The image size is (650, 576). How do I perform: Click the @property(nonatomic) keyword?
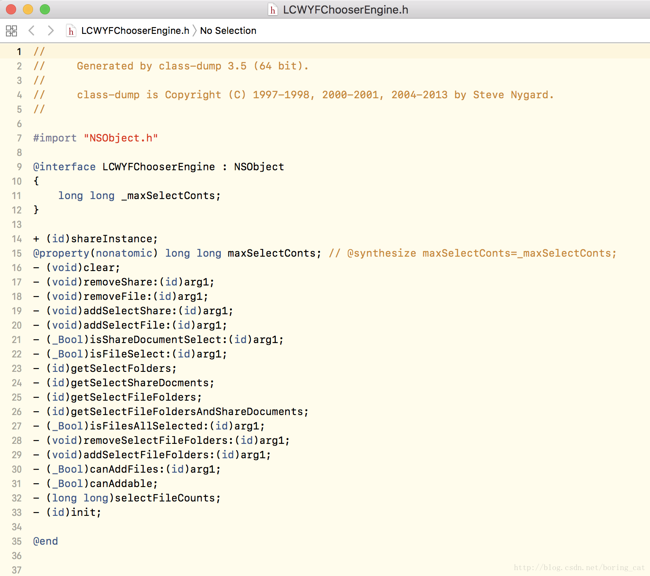[95, 253]
